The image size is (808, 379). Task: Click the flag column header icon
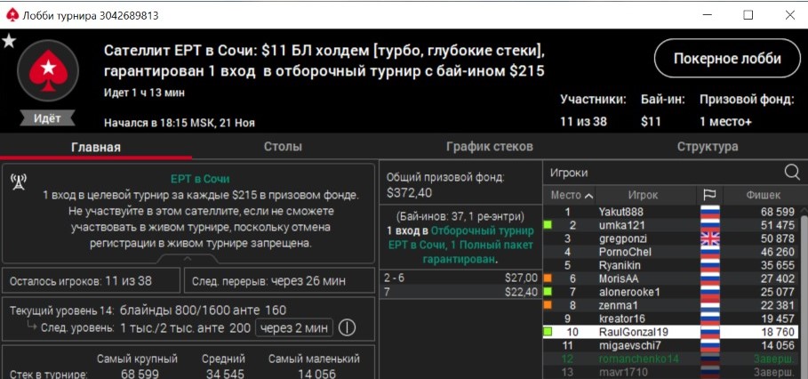pyautogui.click(x=709, y=195)
